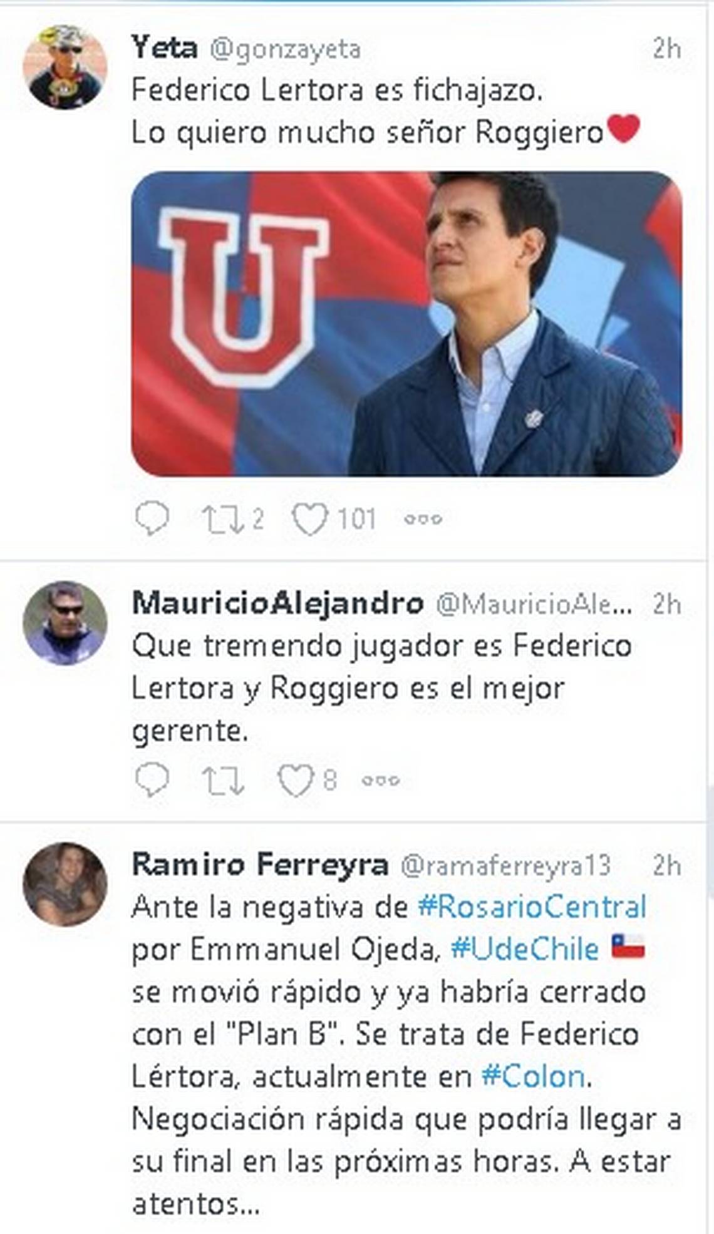
Task: Open the @gonzayeta handle
Action: [285, 49]
